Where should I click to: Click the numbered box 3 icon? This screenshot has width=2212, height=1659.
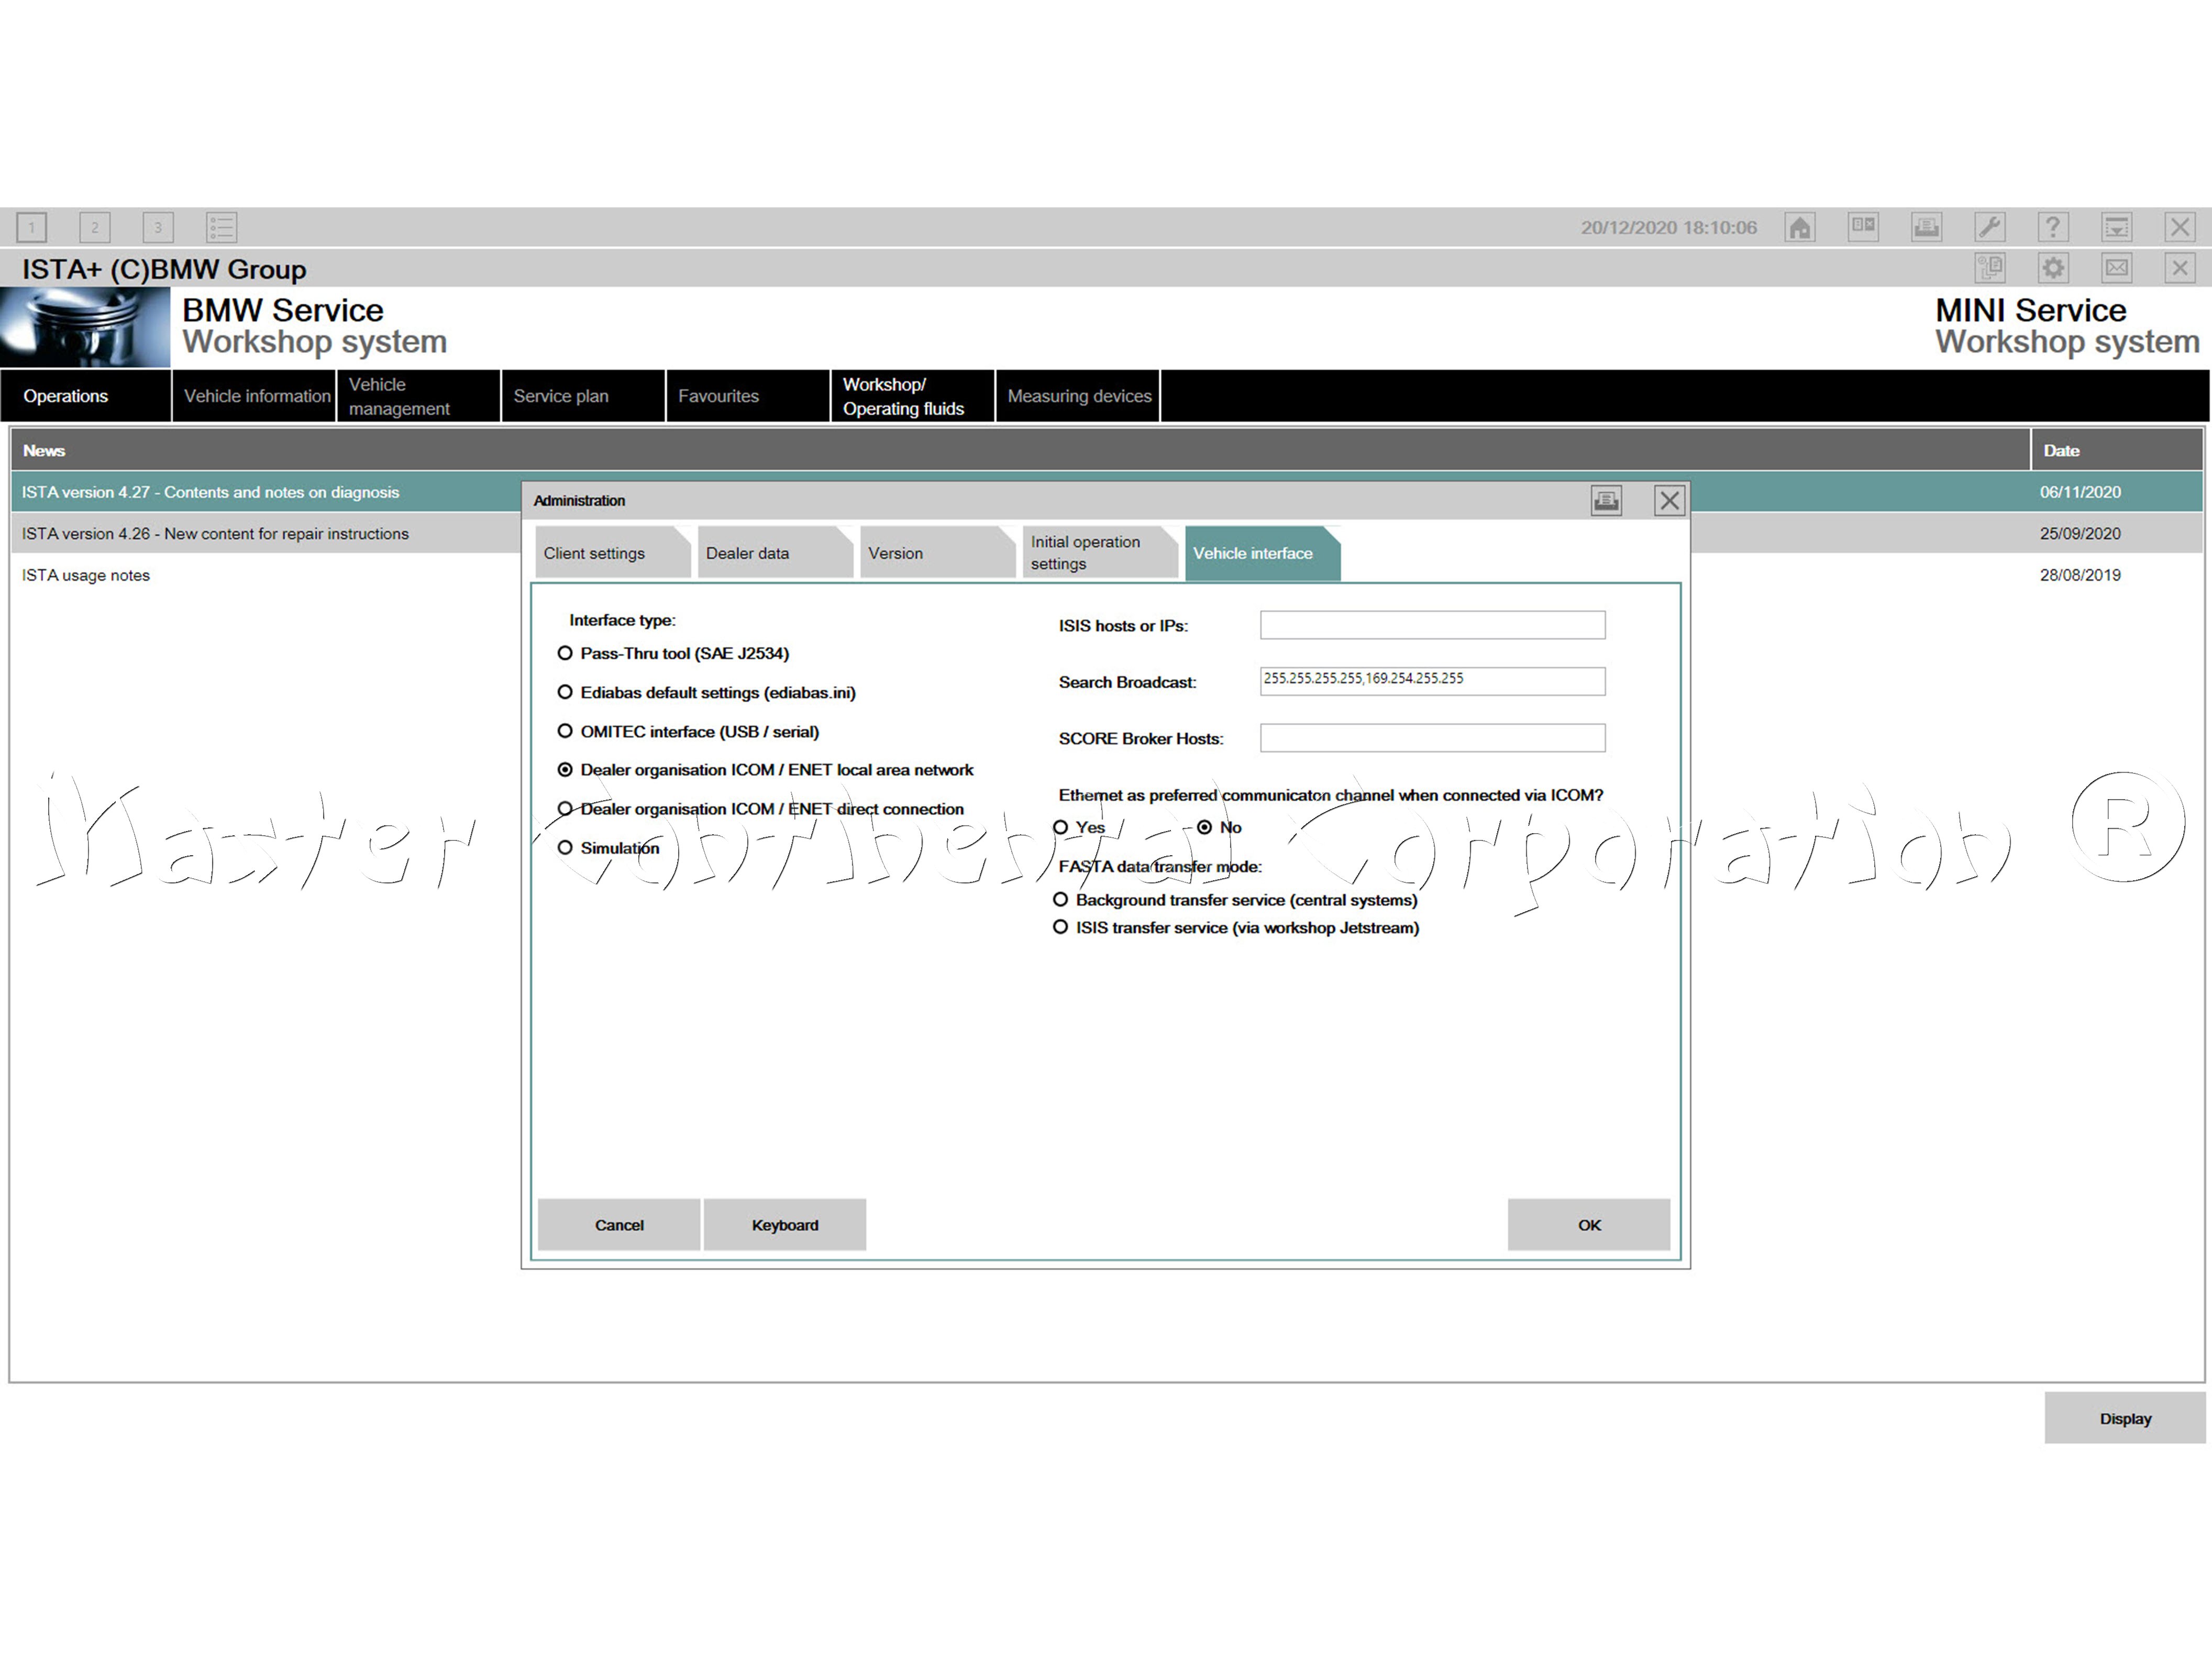click(x=158, y=227)
